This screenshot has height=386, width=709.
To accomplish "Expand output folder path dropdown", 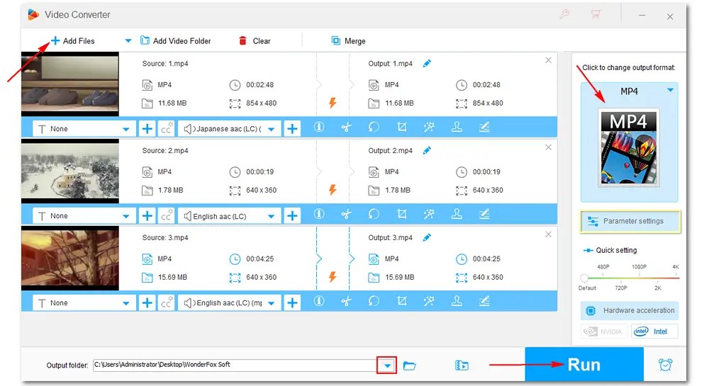I will [387, 365].
